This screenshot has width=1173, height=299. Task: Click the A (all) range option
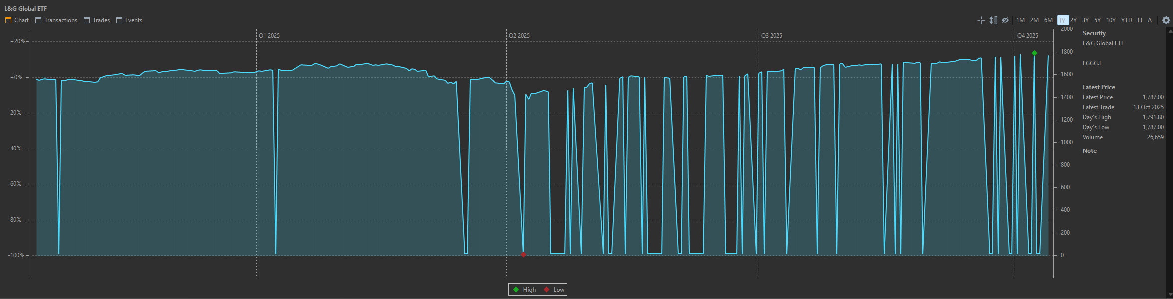1150,20
